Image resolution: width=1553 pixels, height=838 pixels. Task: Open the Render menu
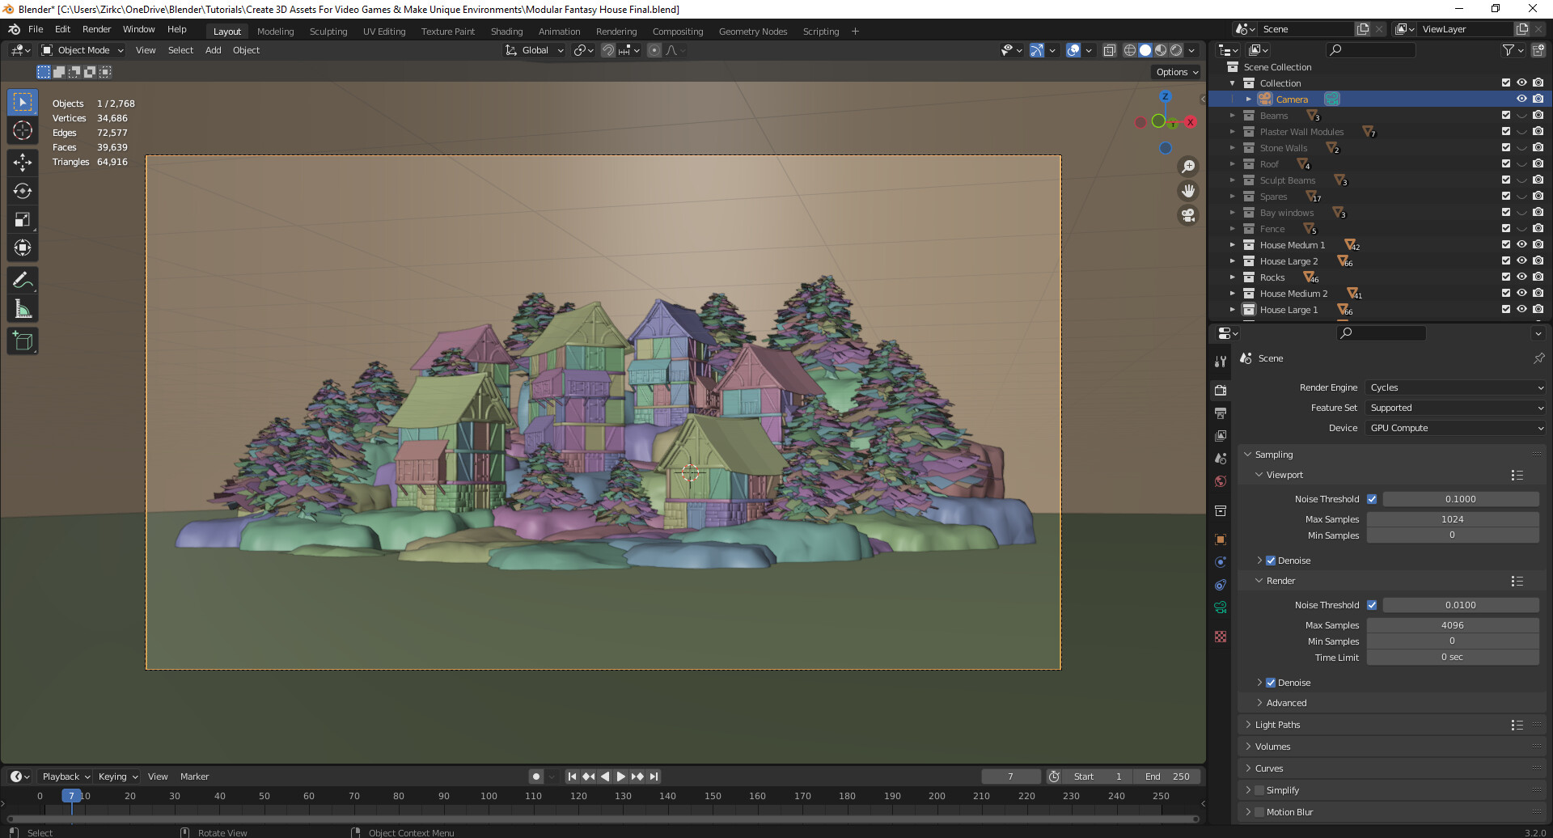pyautogui.click(x=96, y=29)
